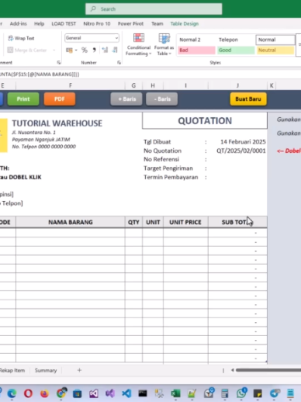This screenshot has height=402, width=301.
Task: Open the Number Format combo box
Action: point(92,38)
